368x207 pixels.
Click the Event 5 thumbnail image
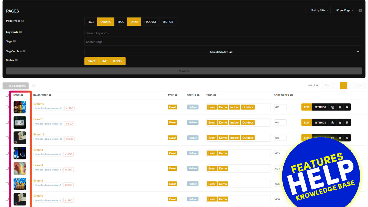[x=20, y=184]
